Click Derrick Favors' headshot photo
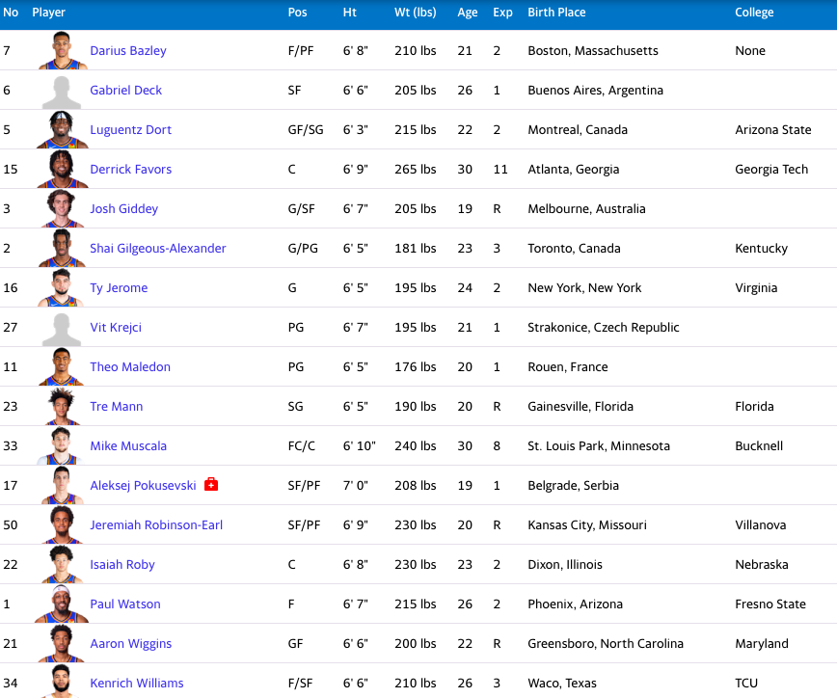The height and width of the screenshot is (698, 837). pyautogui.click(x=62, y=169)
